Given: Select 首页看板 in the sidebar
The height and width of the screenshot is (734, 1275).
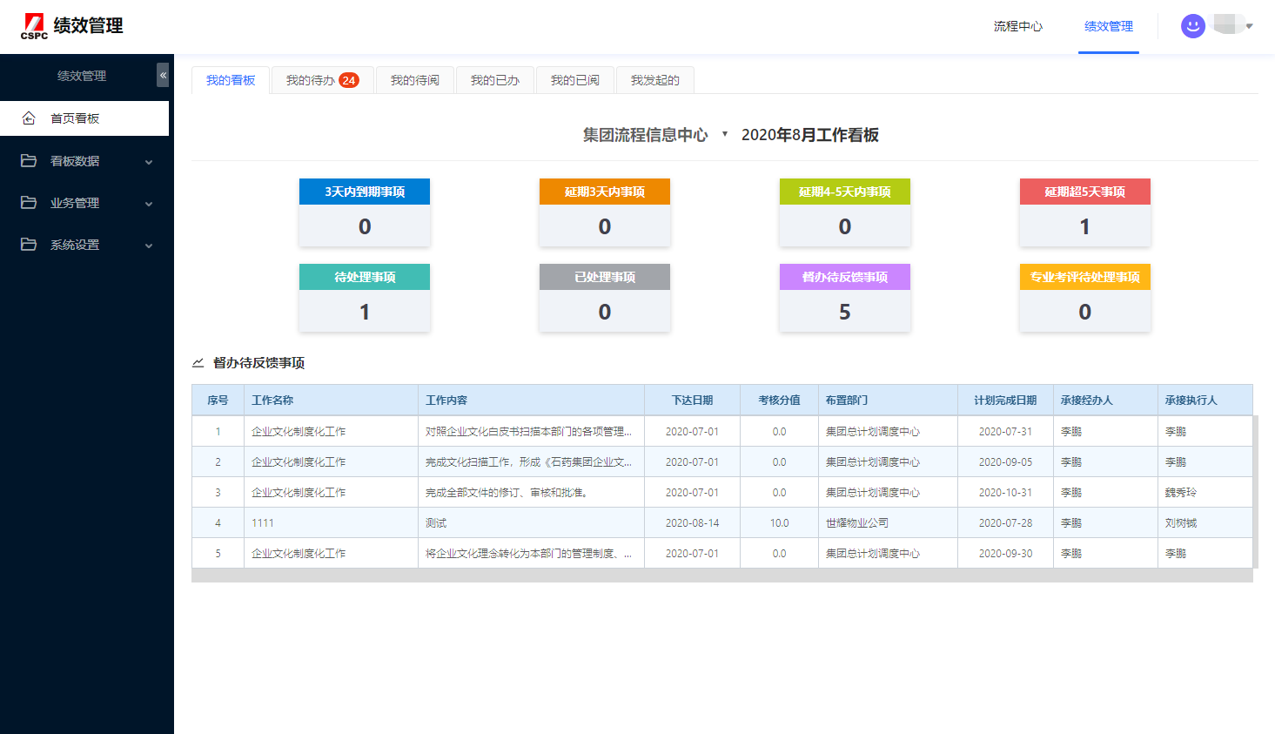Looking at the screenshot, I should coord(84,118).
